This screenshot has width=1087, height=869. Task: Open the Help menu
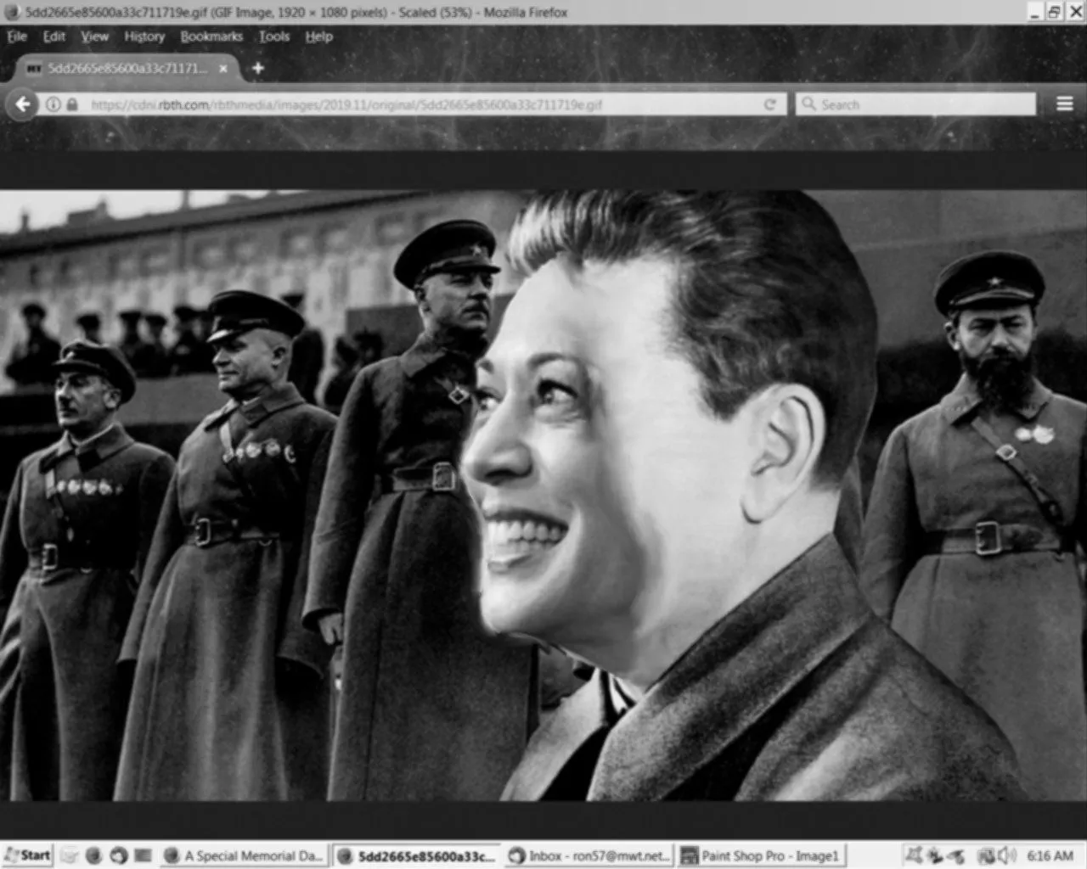click(x=319, y=36)
